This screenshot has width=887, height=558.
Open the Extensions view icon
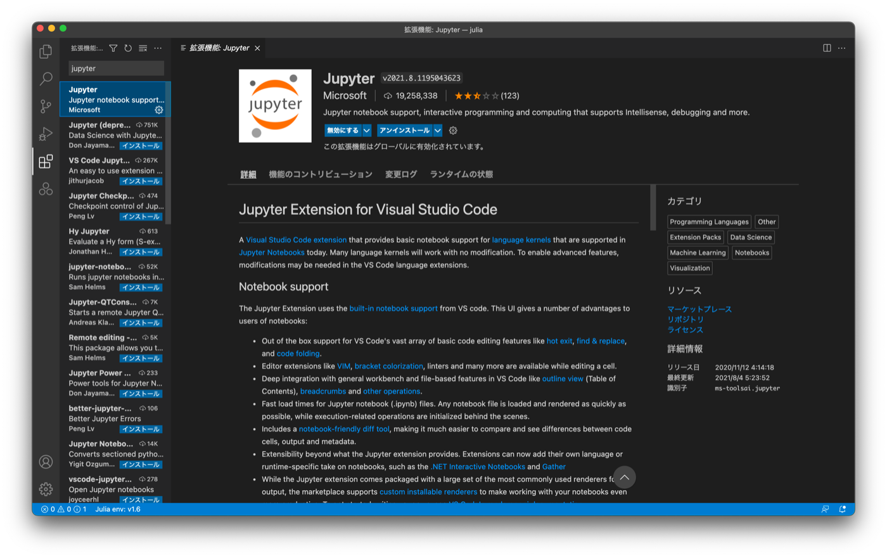pos(46,161)
